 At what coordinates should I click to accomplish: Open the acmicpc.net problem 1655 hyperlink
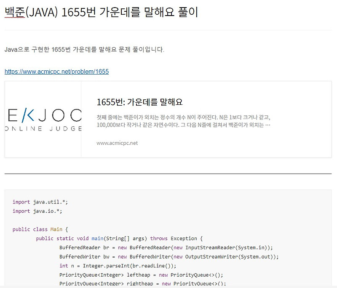pyautogui.click(x=56, y=71)
